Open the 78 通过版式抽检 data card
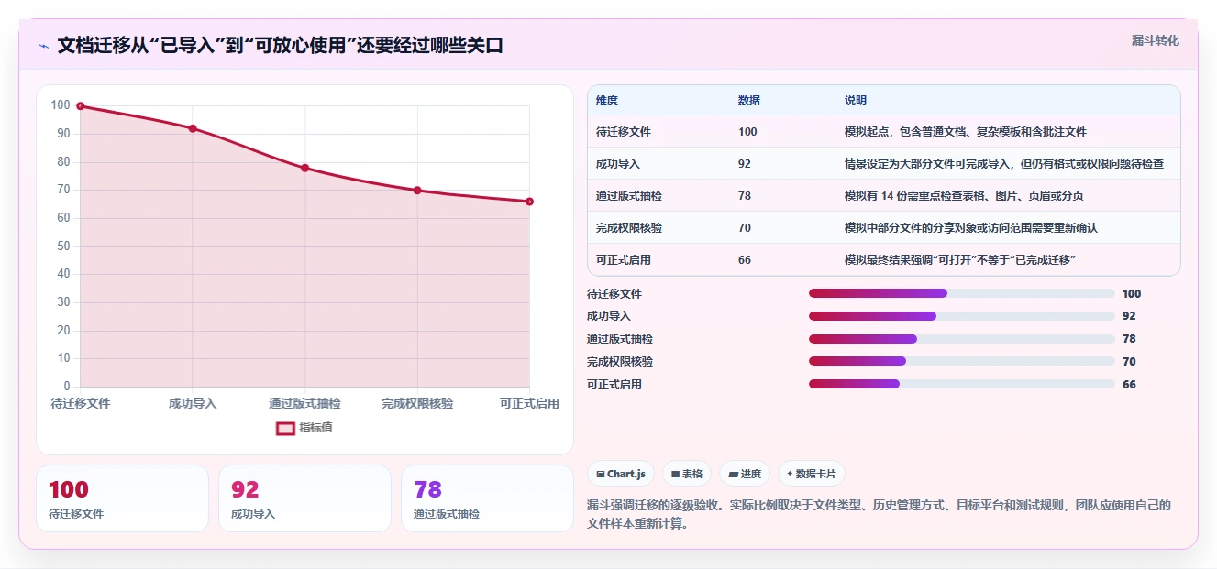Image resolution: width=1217 pixels, height=569 pixels. point(487,498)
